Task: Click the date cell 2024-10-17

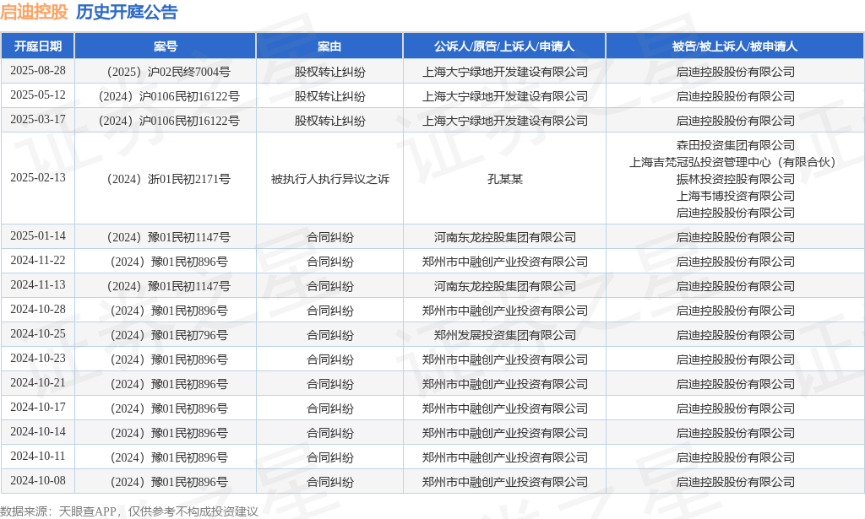Action: point(37,407)
